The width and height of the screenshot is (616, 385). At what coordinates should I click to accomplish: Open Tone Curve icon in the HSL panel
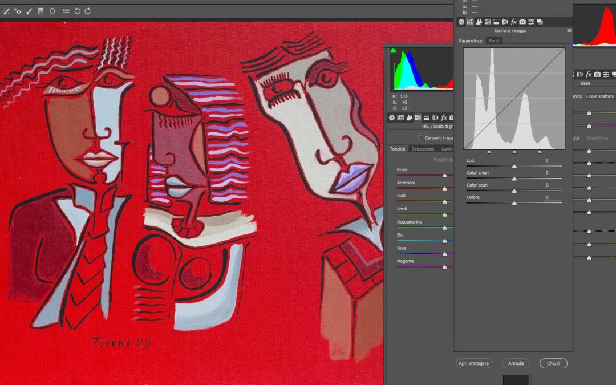click(400, 117)
